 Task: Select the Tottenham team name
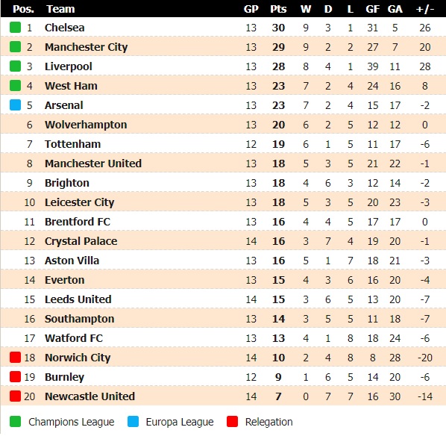tap(72, 144)
